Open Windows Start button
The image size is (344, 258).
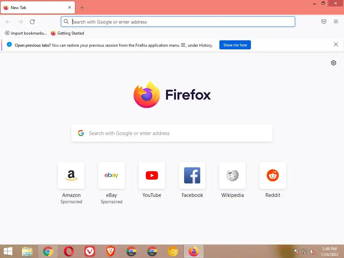(8, 251)
